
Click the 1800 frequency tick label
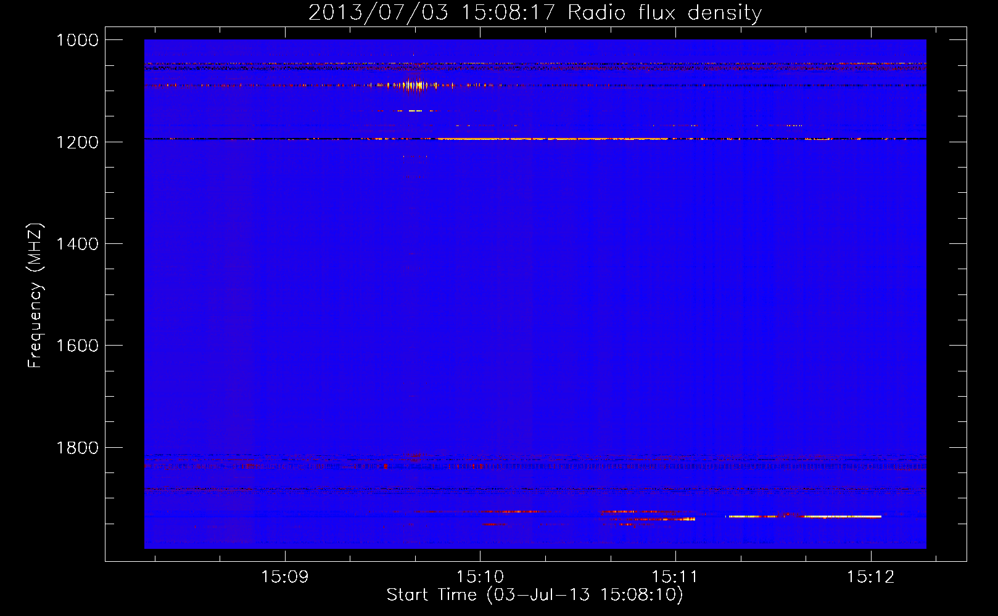[77, 448]
